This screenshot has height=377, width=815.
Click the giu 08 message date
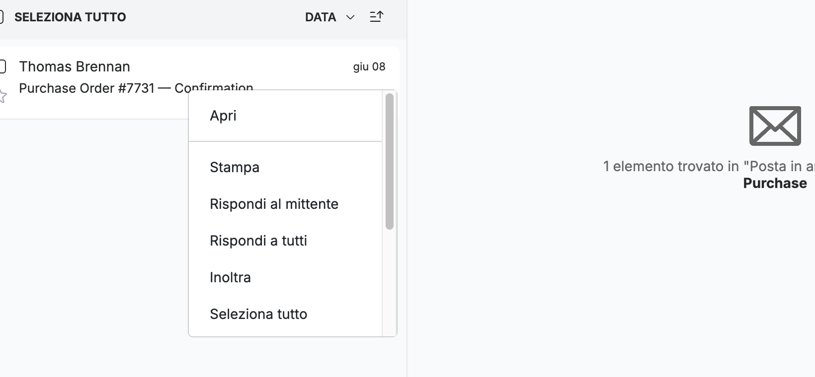pos(369,66)
